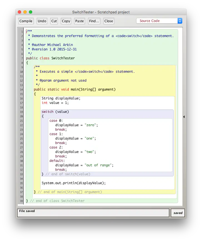
Task: Open the Source Code view dropdown
Action: [159, 21]
